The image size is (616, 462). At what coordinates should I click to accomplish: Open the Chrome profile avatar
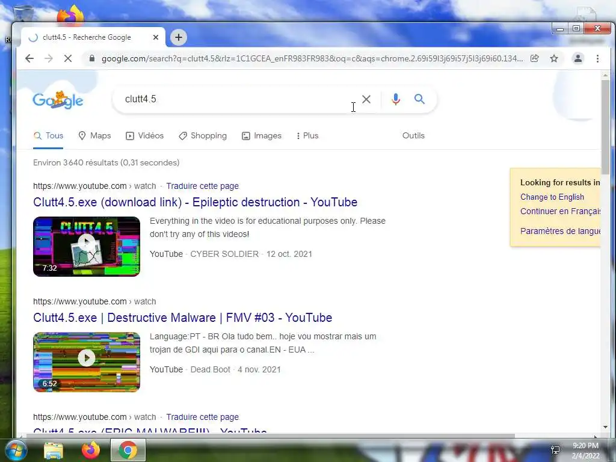pos(578,58)
